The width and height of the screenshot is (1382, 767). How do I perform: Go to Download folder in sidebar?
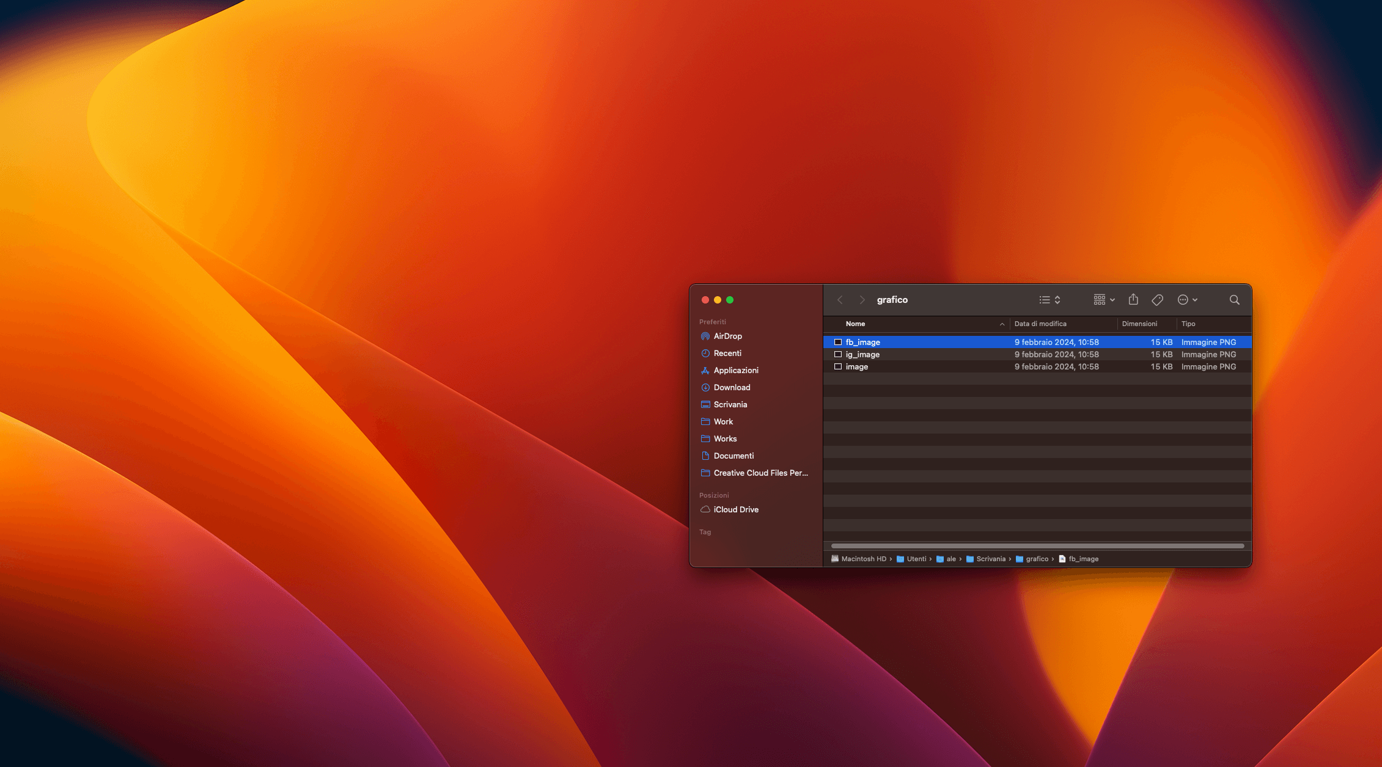(732, 387)
